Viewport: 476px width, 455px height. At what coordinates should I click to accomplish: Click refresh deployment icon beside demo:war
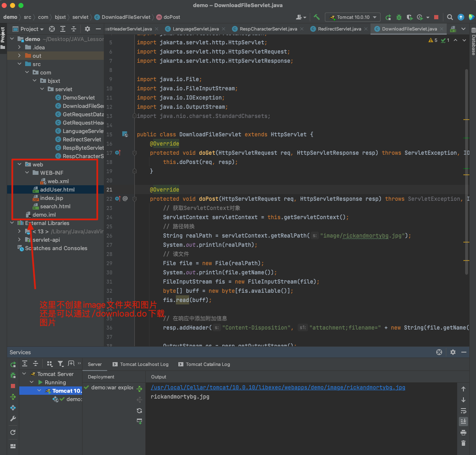point(139,410)
